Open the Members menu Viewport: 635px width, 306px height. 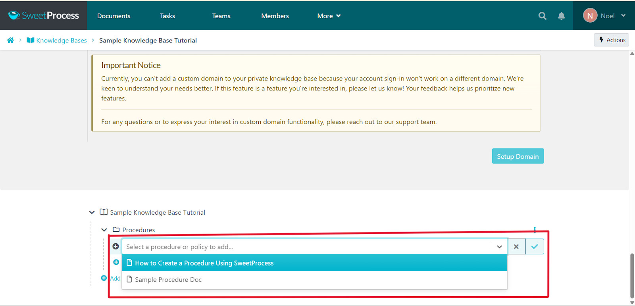pyautogui.click(x=275, y=16)
